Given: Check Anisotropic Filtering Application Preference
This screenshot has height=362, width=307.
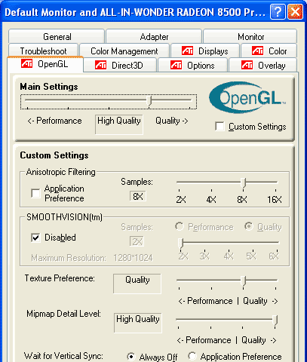Looking at the screenshot, I should [35, 193].
